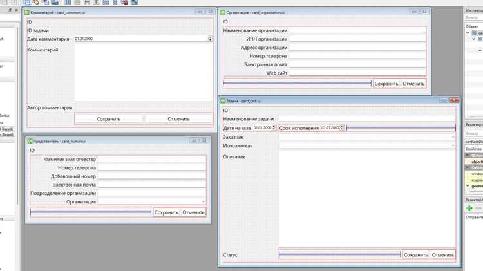Viewport: 483px width, 271px height.
Task: Click the Adjust Size toolbar icon
Action: point(134,2)
